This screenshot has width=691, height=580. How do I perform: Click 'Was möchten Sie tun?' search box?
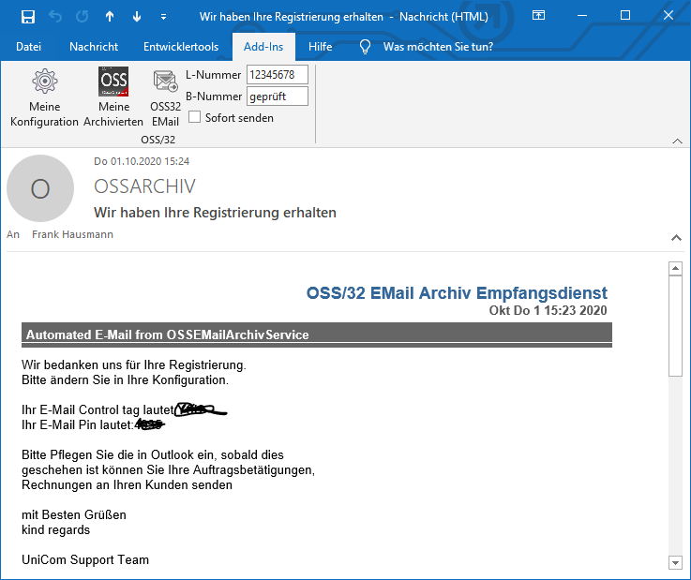point(438,47)
